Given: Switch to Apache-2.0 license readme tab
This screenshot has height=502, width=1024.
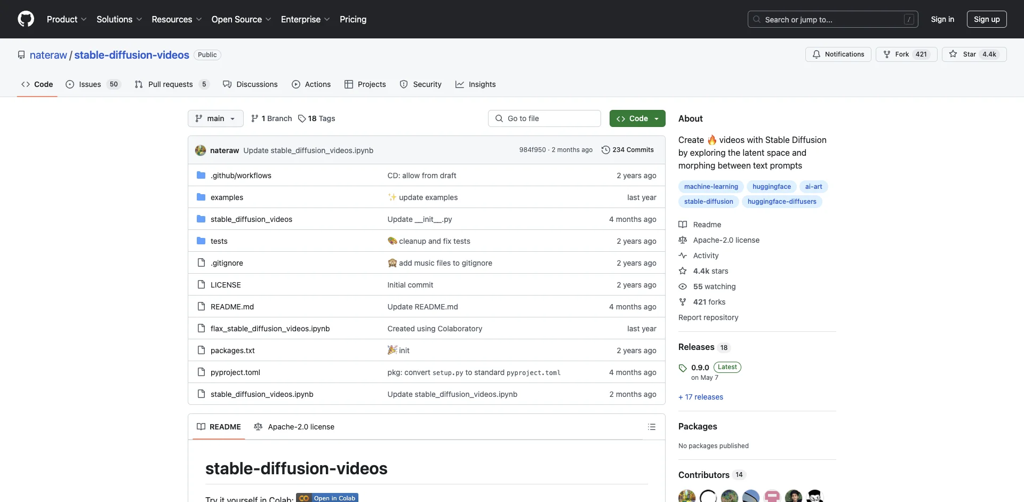Looking at the screenshot, I should click(294, 427).
